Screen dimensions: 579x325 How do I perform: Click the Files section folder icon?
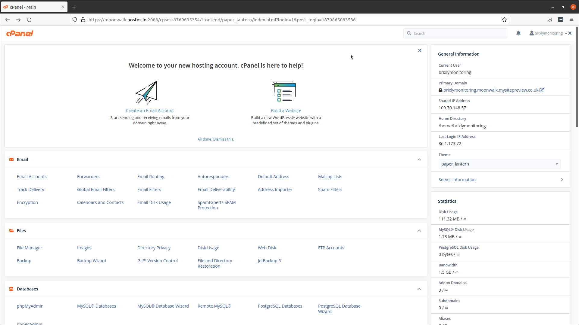[x=11, y=231]
